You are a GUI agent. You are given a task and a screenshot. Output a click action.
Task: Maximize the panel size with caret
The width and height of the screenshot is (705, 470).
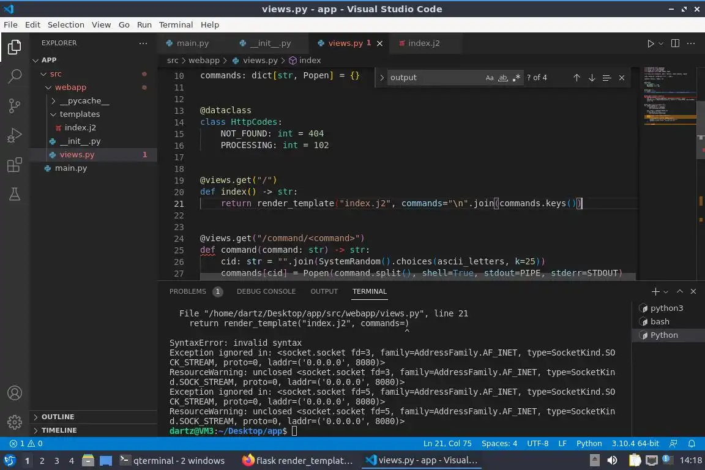(680, 291)
